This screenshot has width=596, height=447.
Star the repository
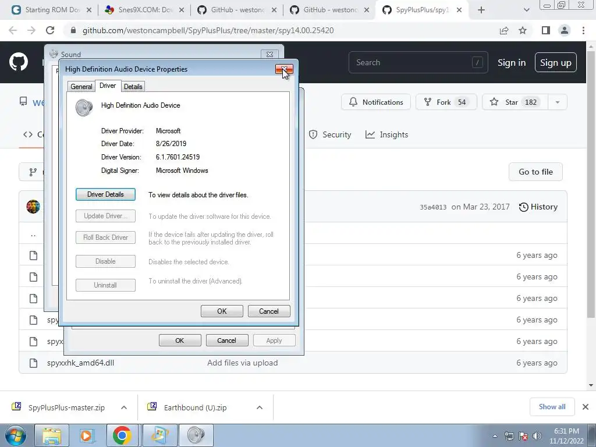[515, 102]
